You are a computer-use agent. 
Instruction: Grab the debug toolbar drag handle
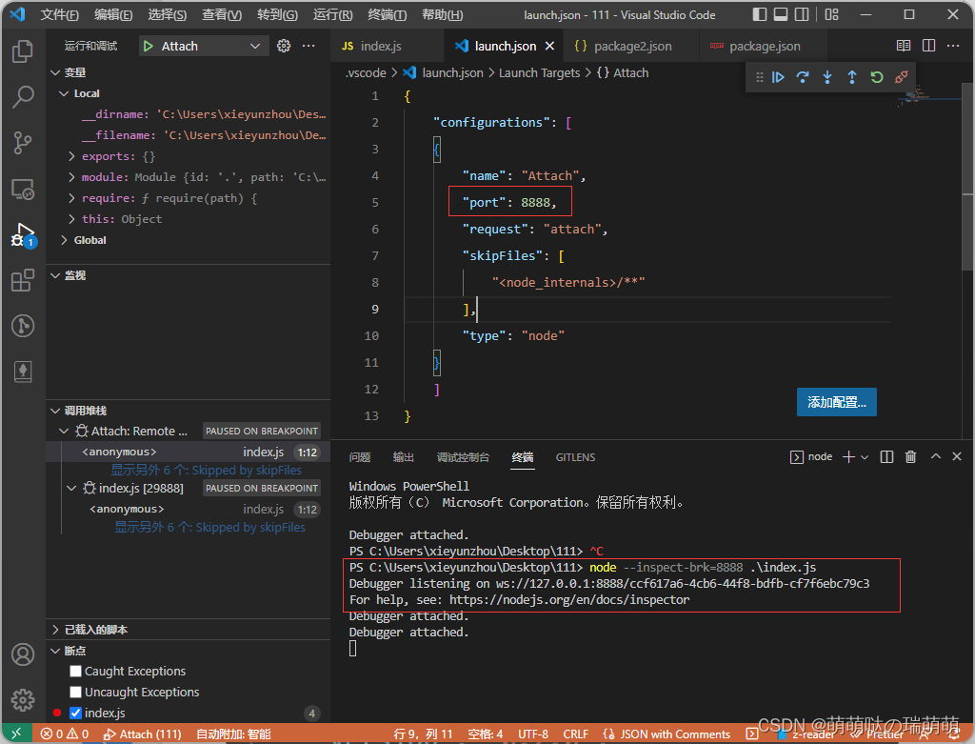coord(759,77)
